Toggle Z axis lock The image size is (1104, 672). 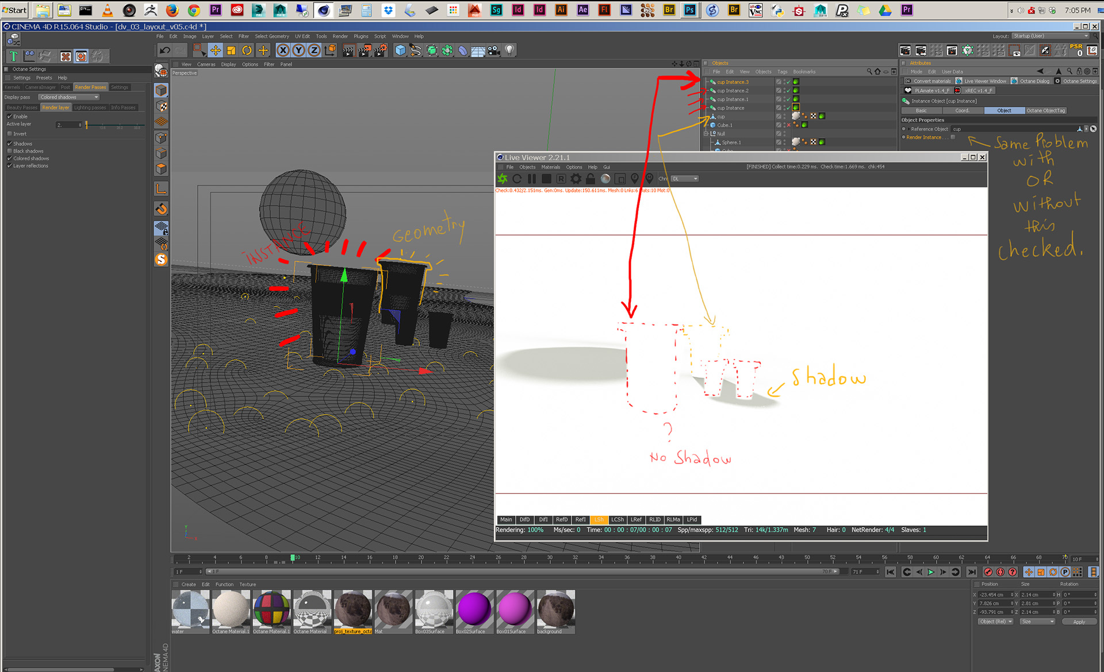pyautogui.click(x=314, y=51)
